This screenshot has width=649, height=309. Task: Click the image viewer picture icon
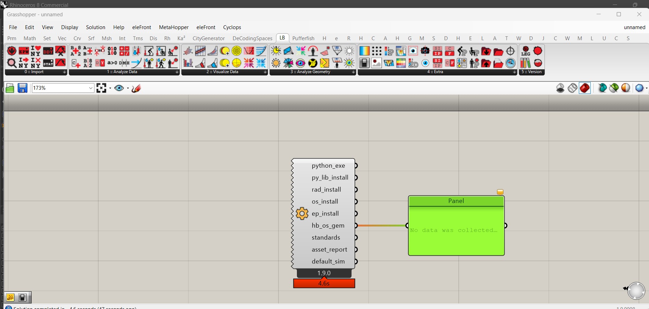click(376, 63)
